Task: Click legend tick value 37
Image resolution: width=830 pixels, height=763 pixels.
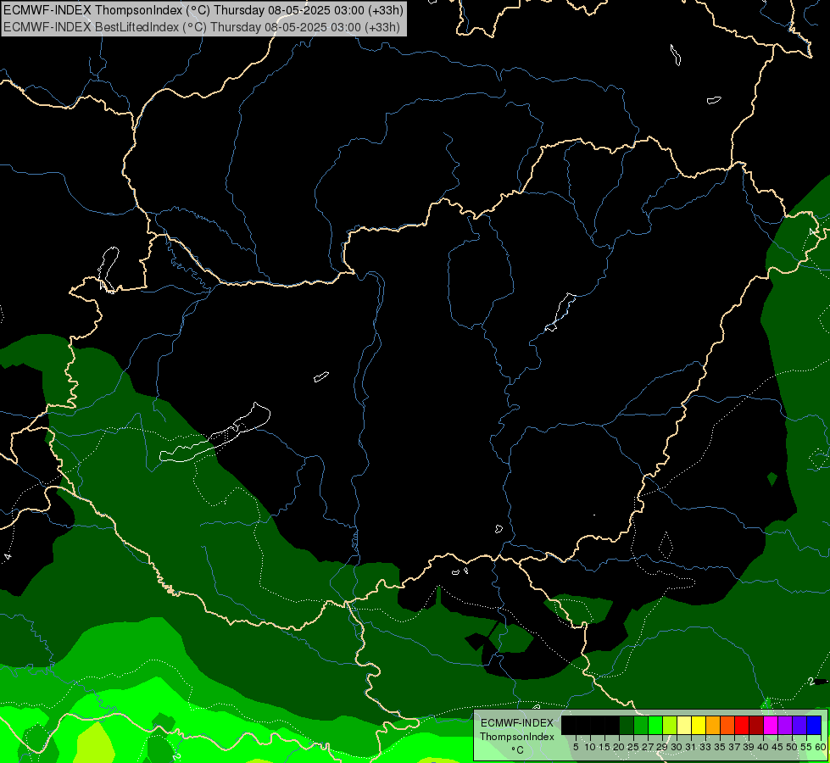Action: click(x=734, y=747)
